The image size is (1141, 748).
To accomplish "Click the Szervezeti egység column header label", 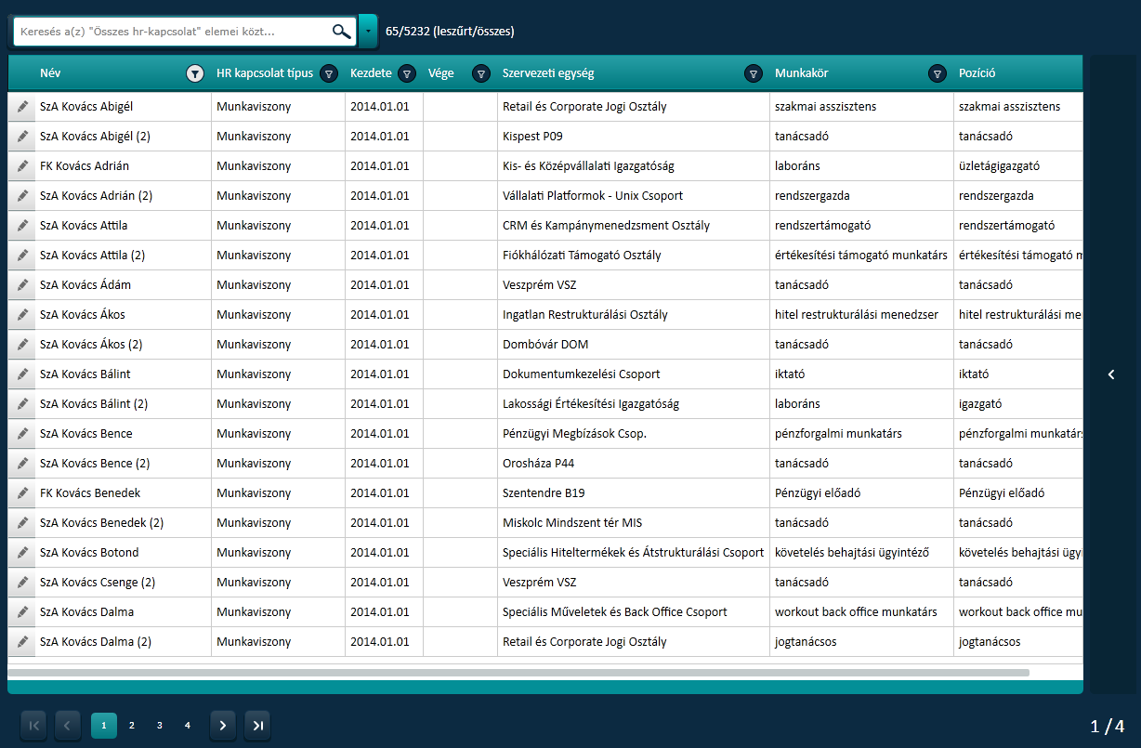I will pyautogui.click(x=548, y=73).
